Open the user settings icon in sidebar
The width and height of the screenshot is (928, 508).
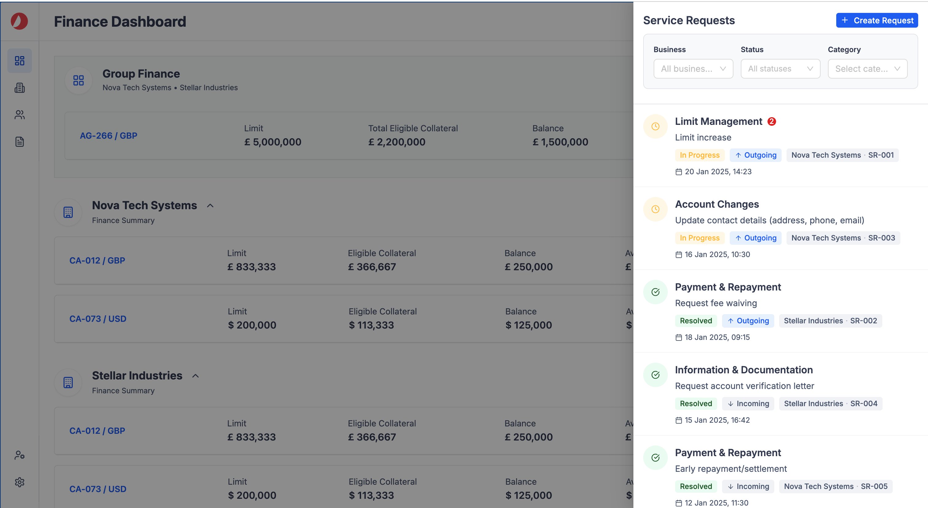(x=19, y=455)
